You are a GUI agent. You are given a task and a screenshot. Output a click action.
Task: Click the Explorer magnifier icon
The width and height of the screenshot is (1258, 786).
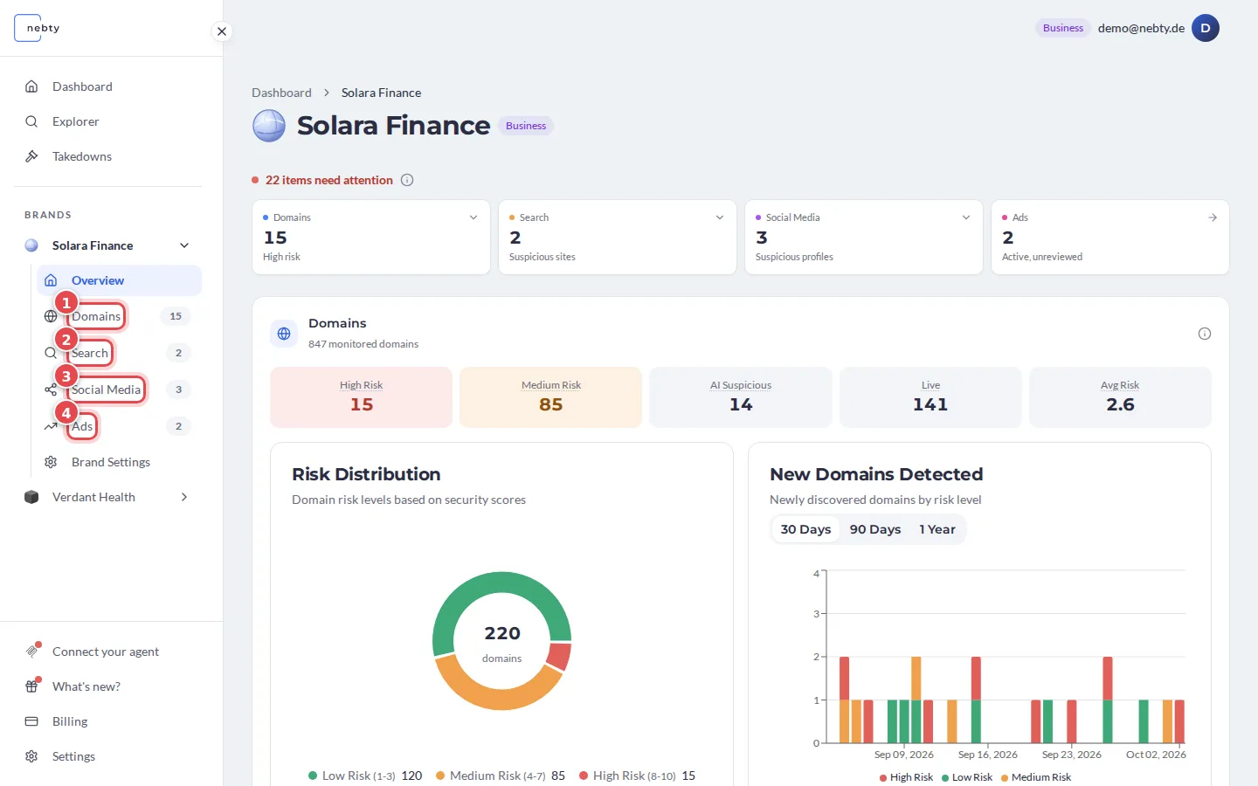(x=31, y=121)
